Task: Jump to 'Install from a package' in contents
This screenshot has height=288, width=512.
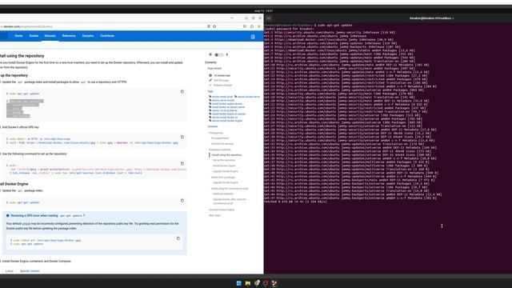Action: [223, 178]
